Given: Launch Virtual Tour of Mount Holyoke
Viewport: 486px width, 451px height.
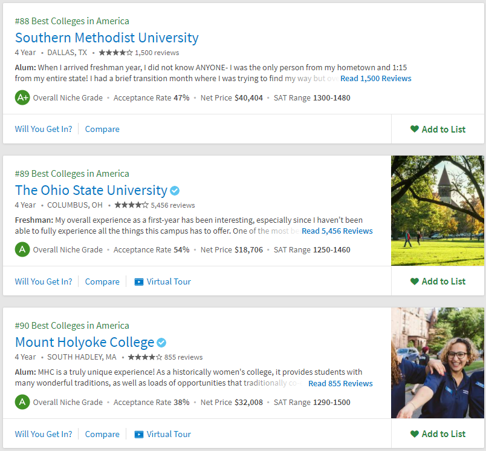Looking at the screenshot, I should tap(163, 434).
